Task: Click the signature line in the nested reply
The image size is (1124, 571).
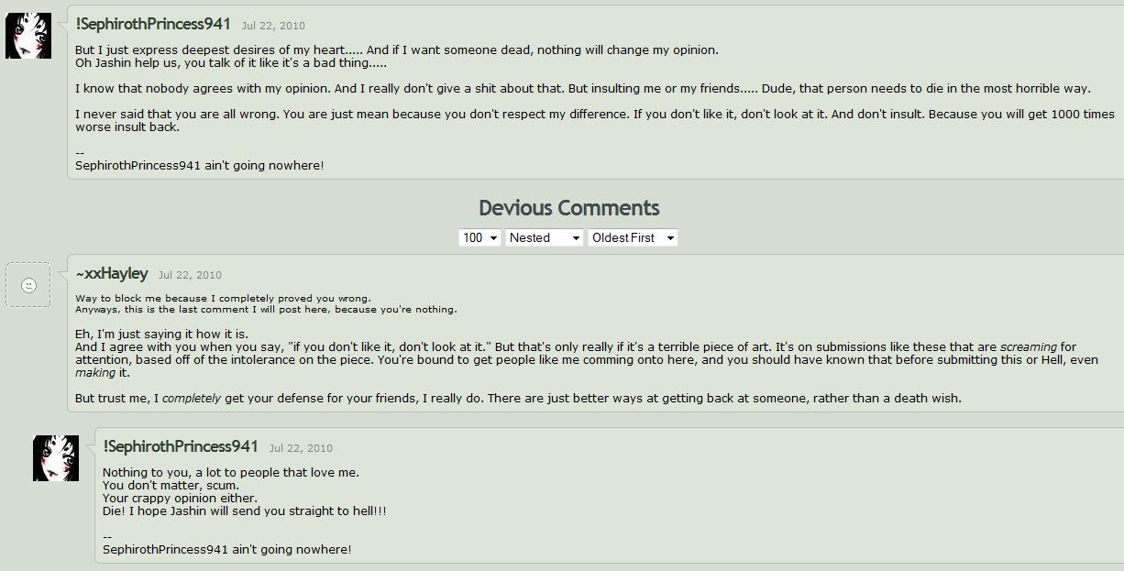Action: pos(226,550)
